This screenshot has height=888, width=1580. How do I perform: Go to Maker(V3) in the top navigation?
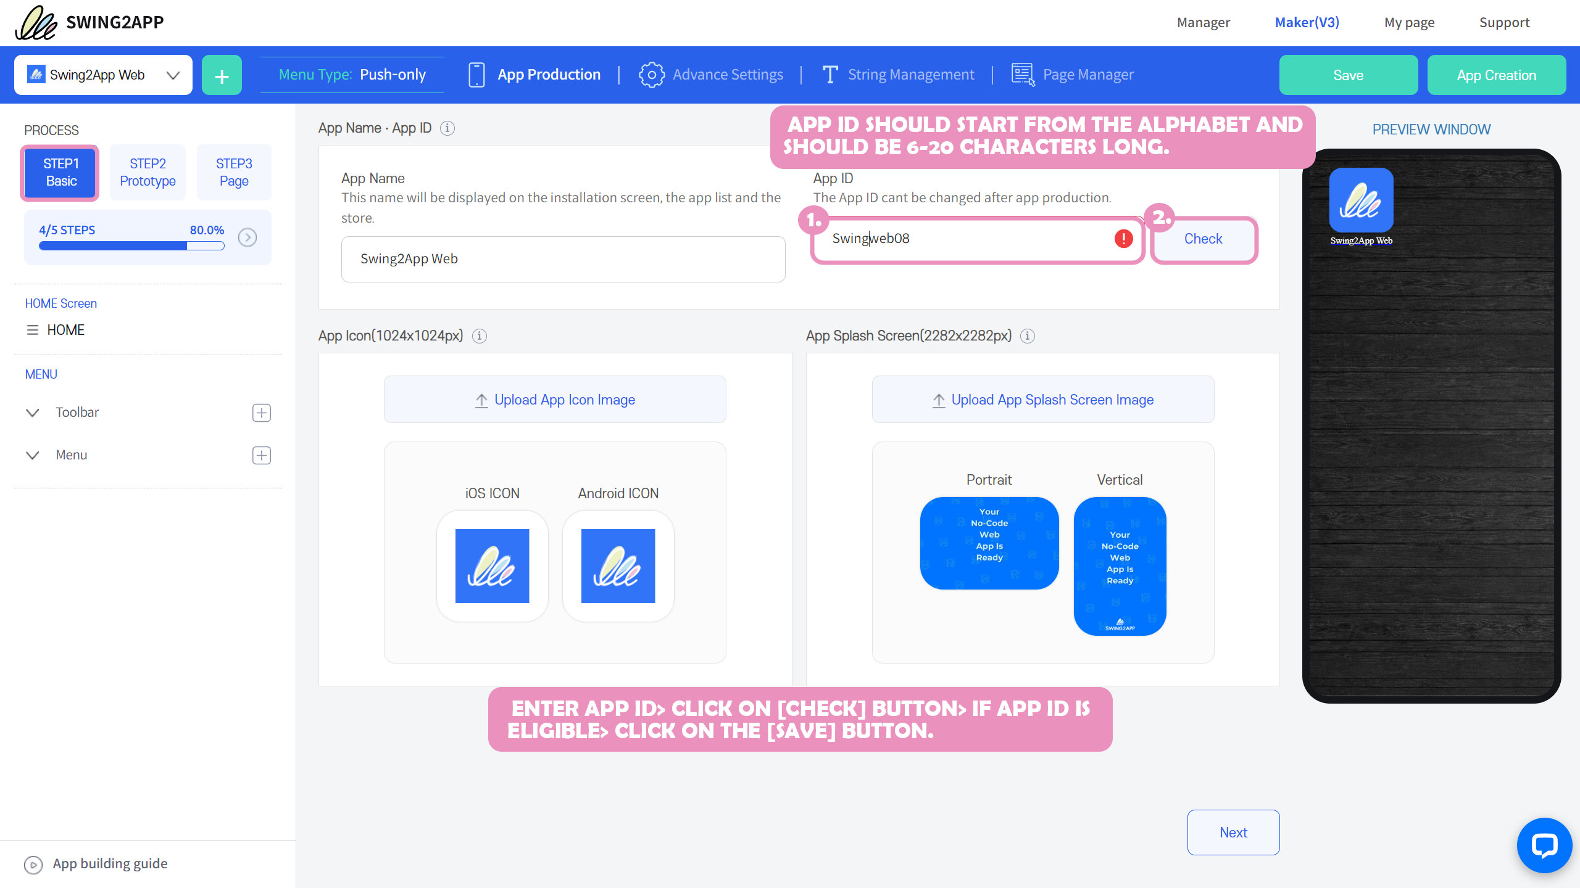pos(1307,23)
